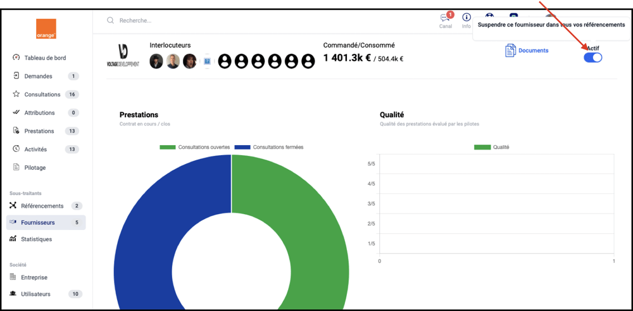Viewport: 633px width, 311px height.
Task: Click the Suspendre ce fournisseur tooltip text
Action: (551, 25)
